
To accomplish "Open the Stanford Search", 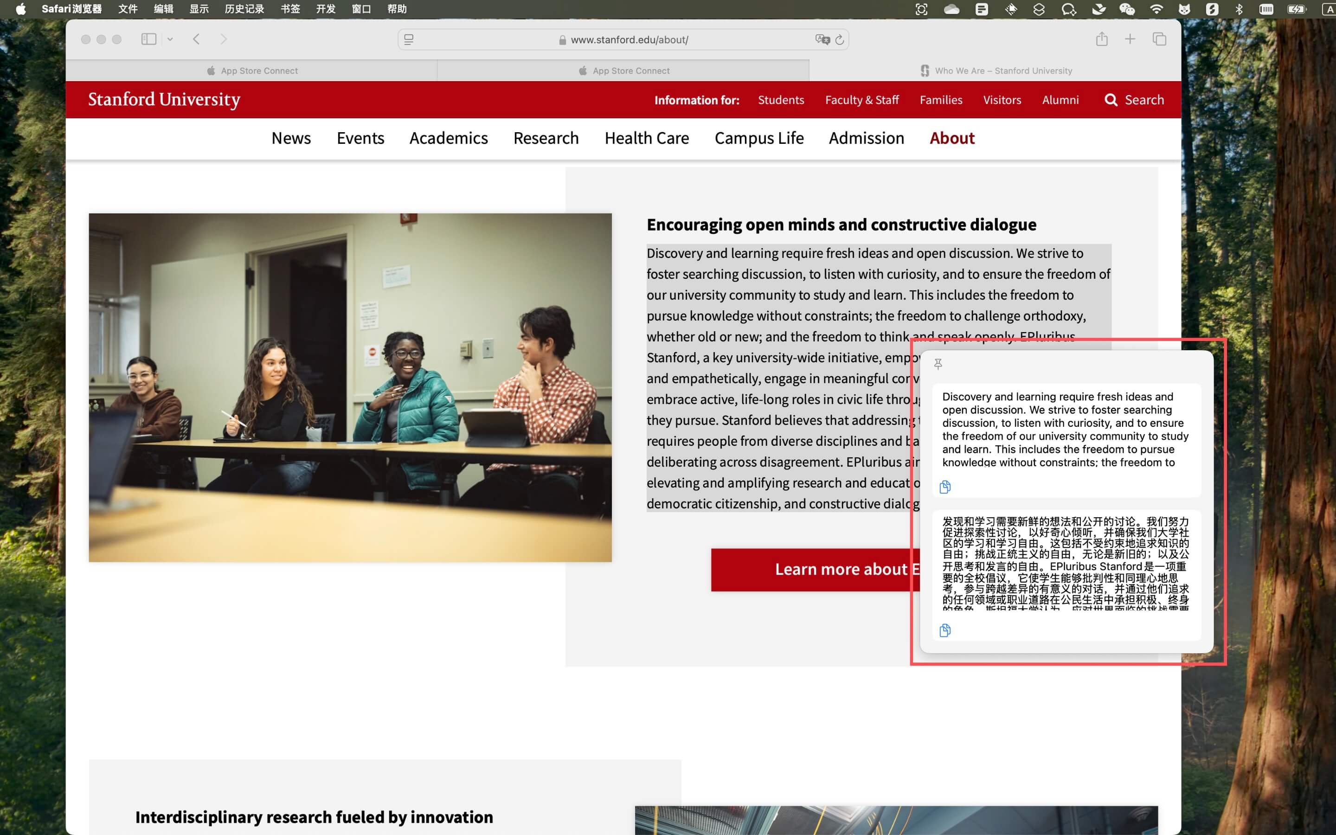I will click(x=1134, y=100).
